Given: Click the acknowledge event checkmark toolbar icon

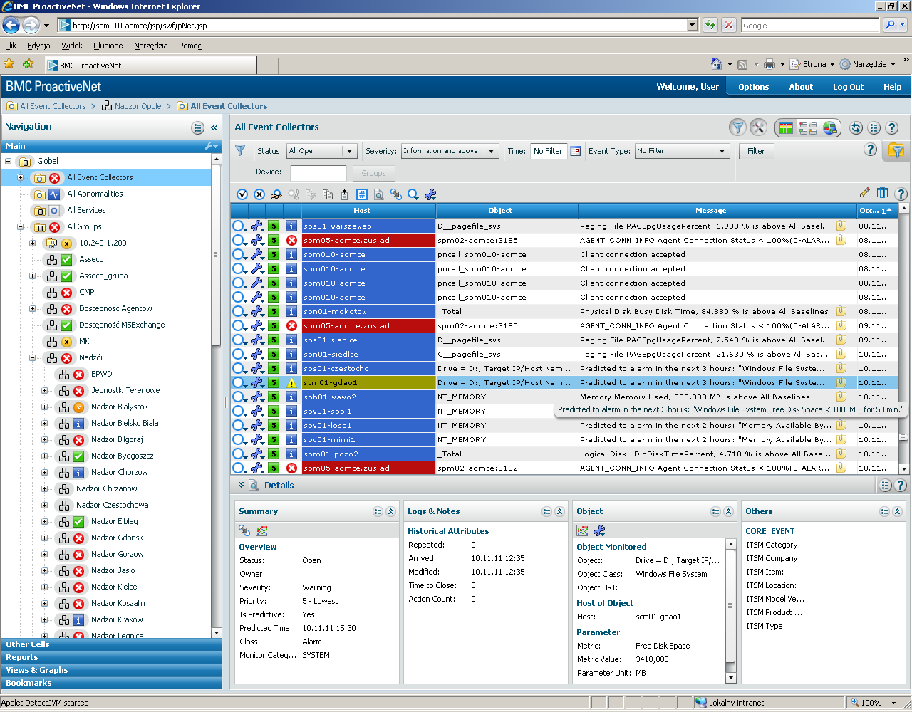Looking at the screenshot, I should pyautogui.click(x=242, y=194).
